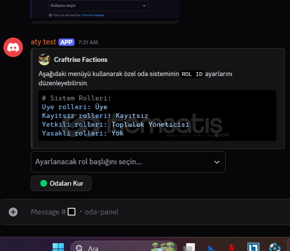
Task: Open Netflix from the taskbar
Action: 232,248
